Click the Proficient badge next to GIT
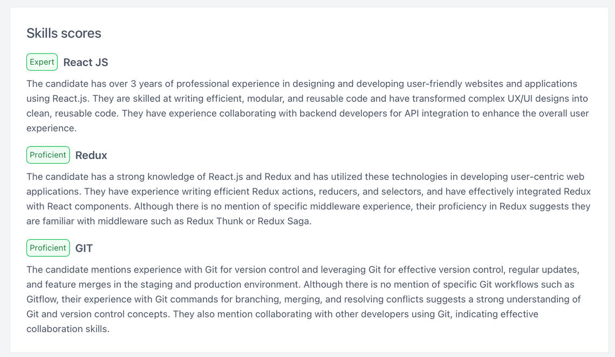This screenshot has width=615, height=357. coord(48,248)
